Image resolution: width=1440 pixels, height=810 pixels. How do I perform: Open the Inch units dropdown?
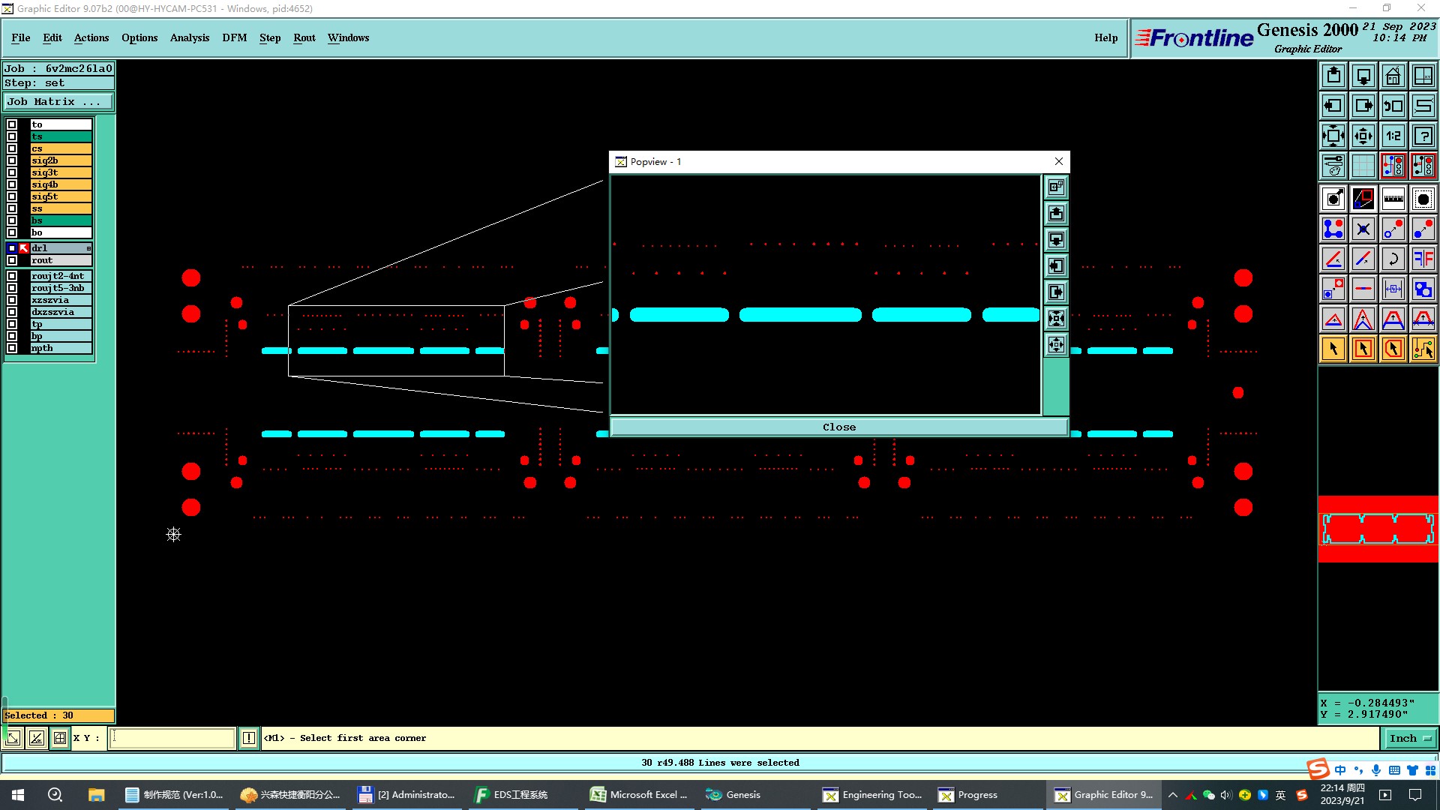click(1410, 738)
